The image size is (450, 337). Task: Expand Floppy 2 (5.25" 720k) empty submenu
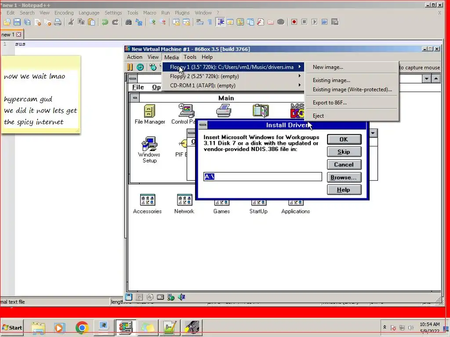coord(233,76)
